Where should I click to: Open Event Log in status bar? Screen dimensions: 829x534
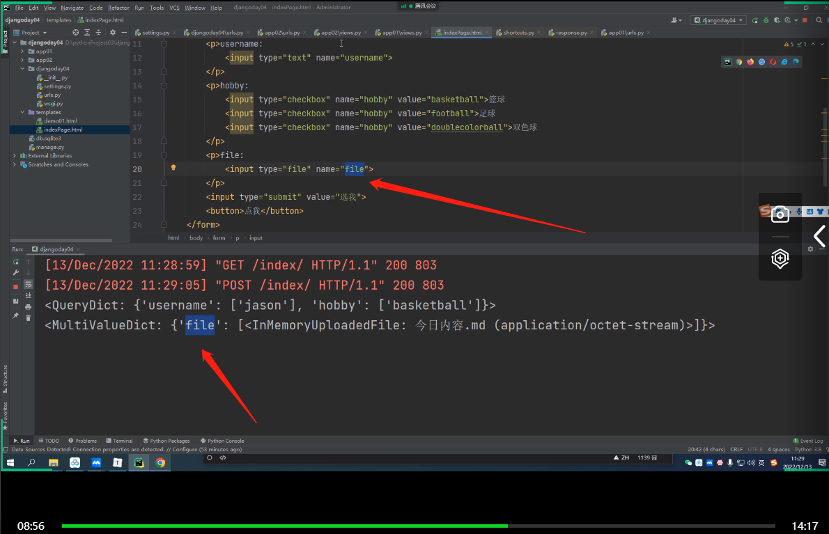pyautogui.click(x=808, y=441)
